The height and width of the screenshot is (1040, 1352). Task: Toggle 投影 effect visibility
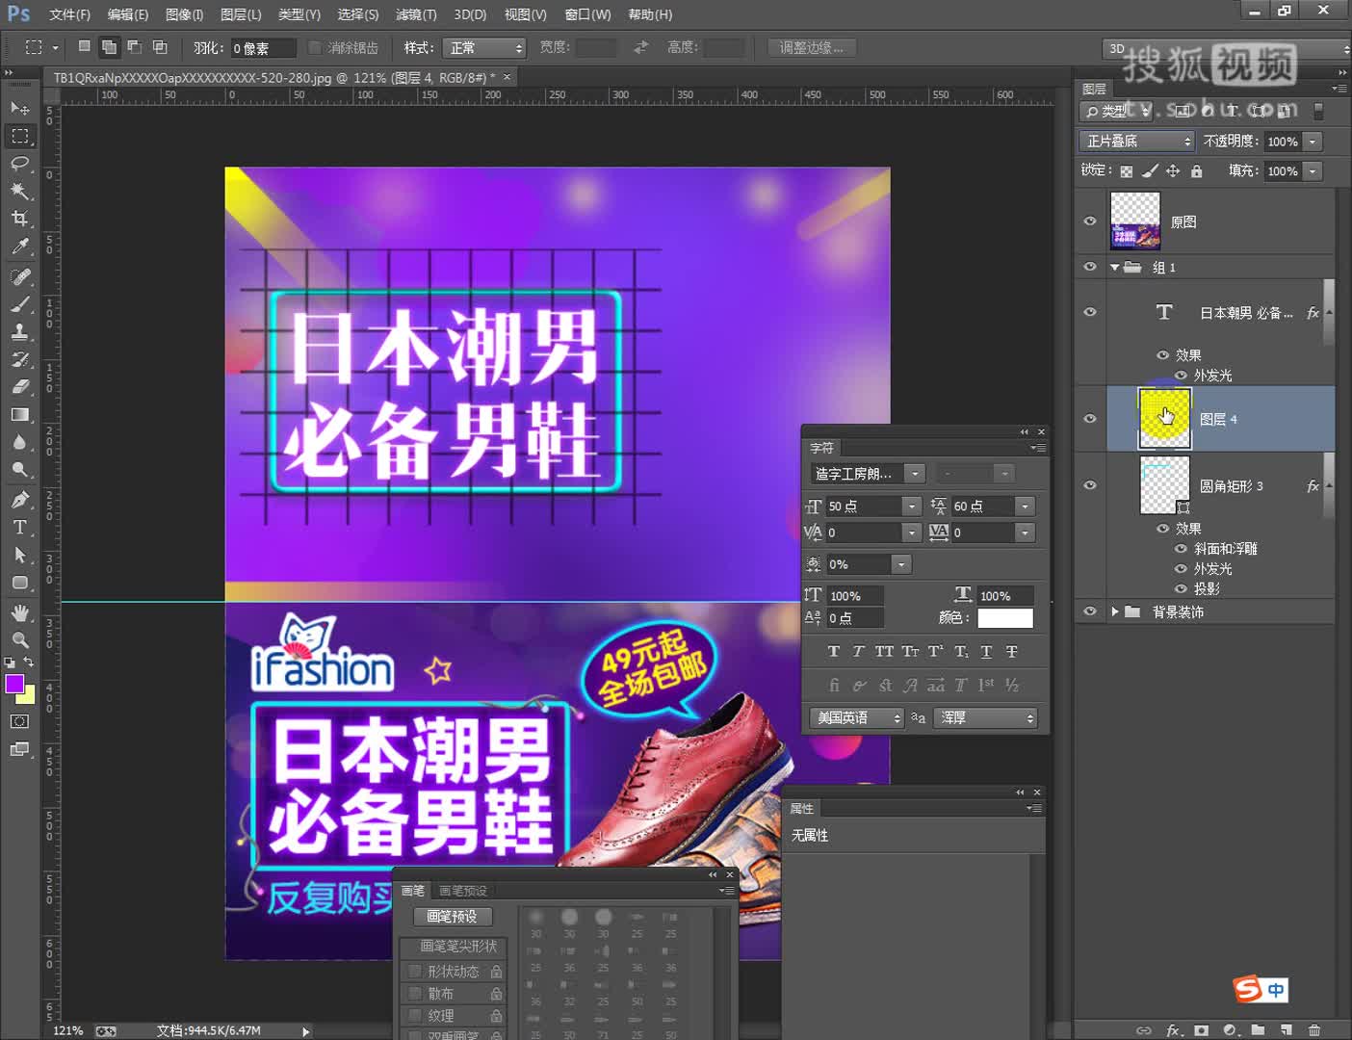click(x=1181, y=588)
